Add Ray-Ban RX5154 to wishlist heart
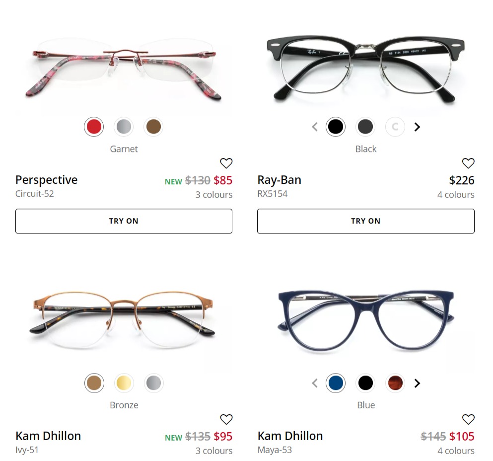This screenshot has width=493, height=461. coord(468,163)
